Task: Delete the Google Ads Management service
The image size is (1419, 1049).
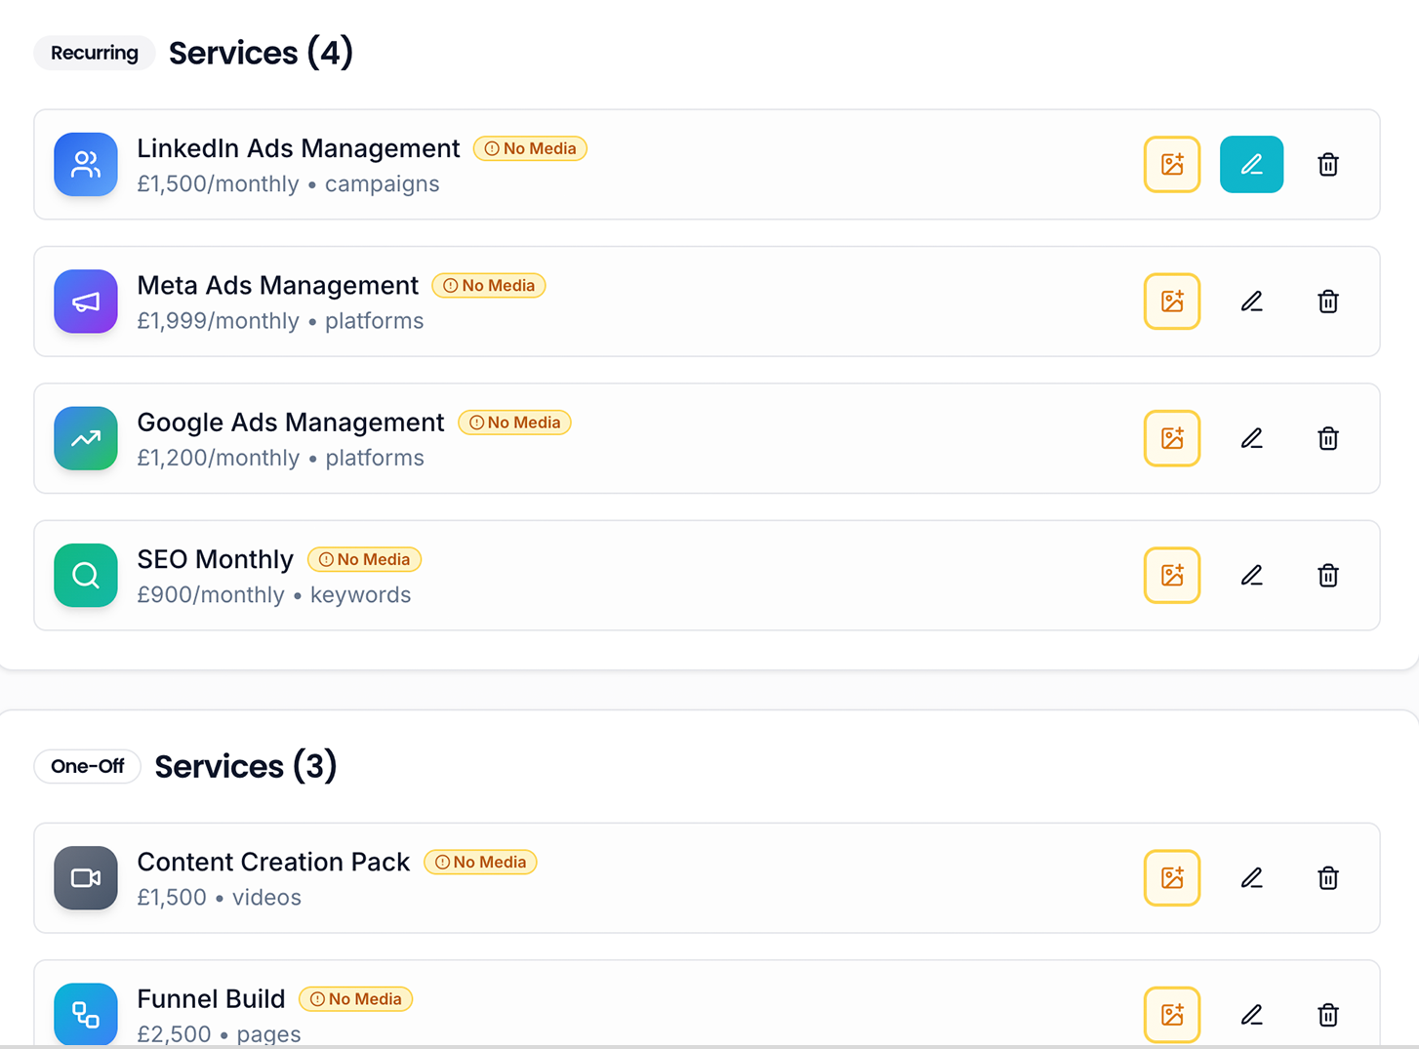Action: (1327, 438)
